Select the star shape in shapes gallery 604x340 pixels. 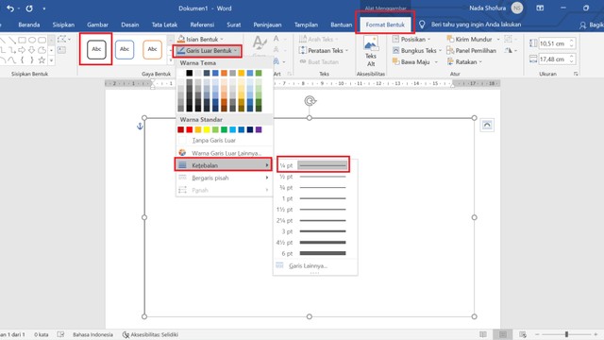coord(42,59)
